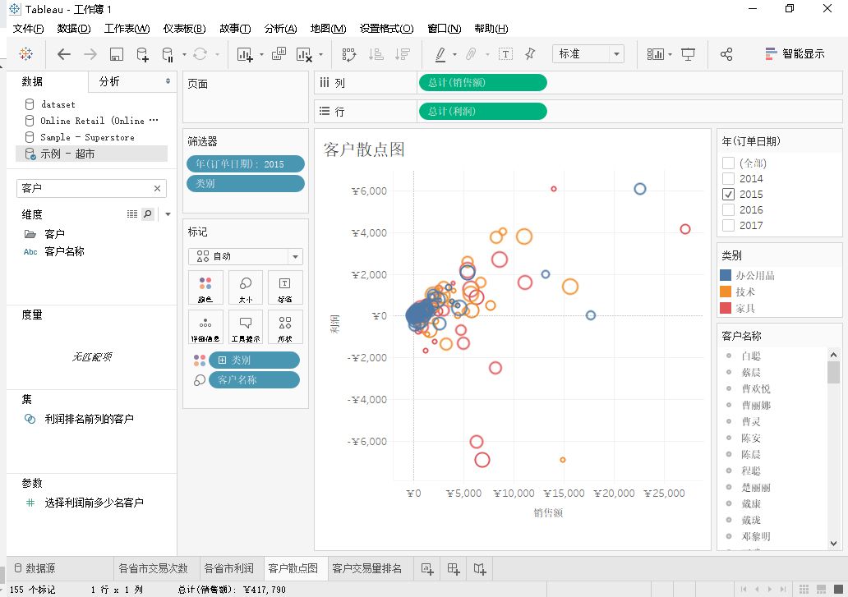The width and height of the screenshot is (848, 597).
Task: Expand the show/hide cards dropdown arrow
Action: pos(670,54)
